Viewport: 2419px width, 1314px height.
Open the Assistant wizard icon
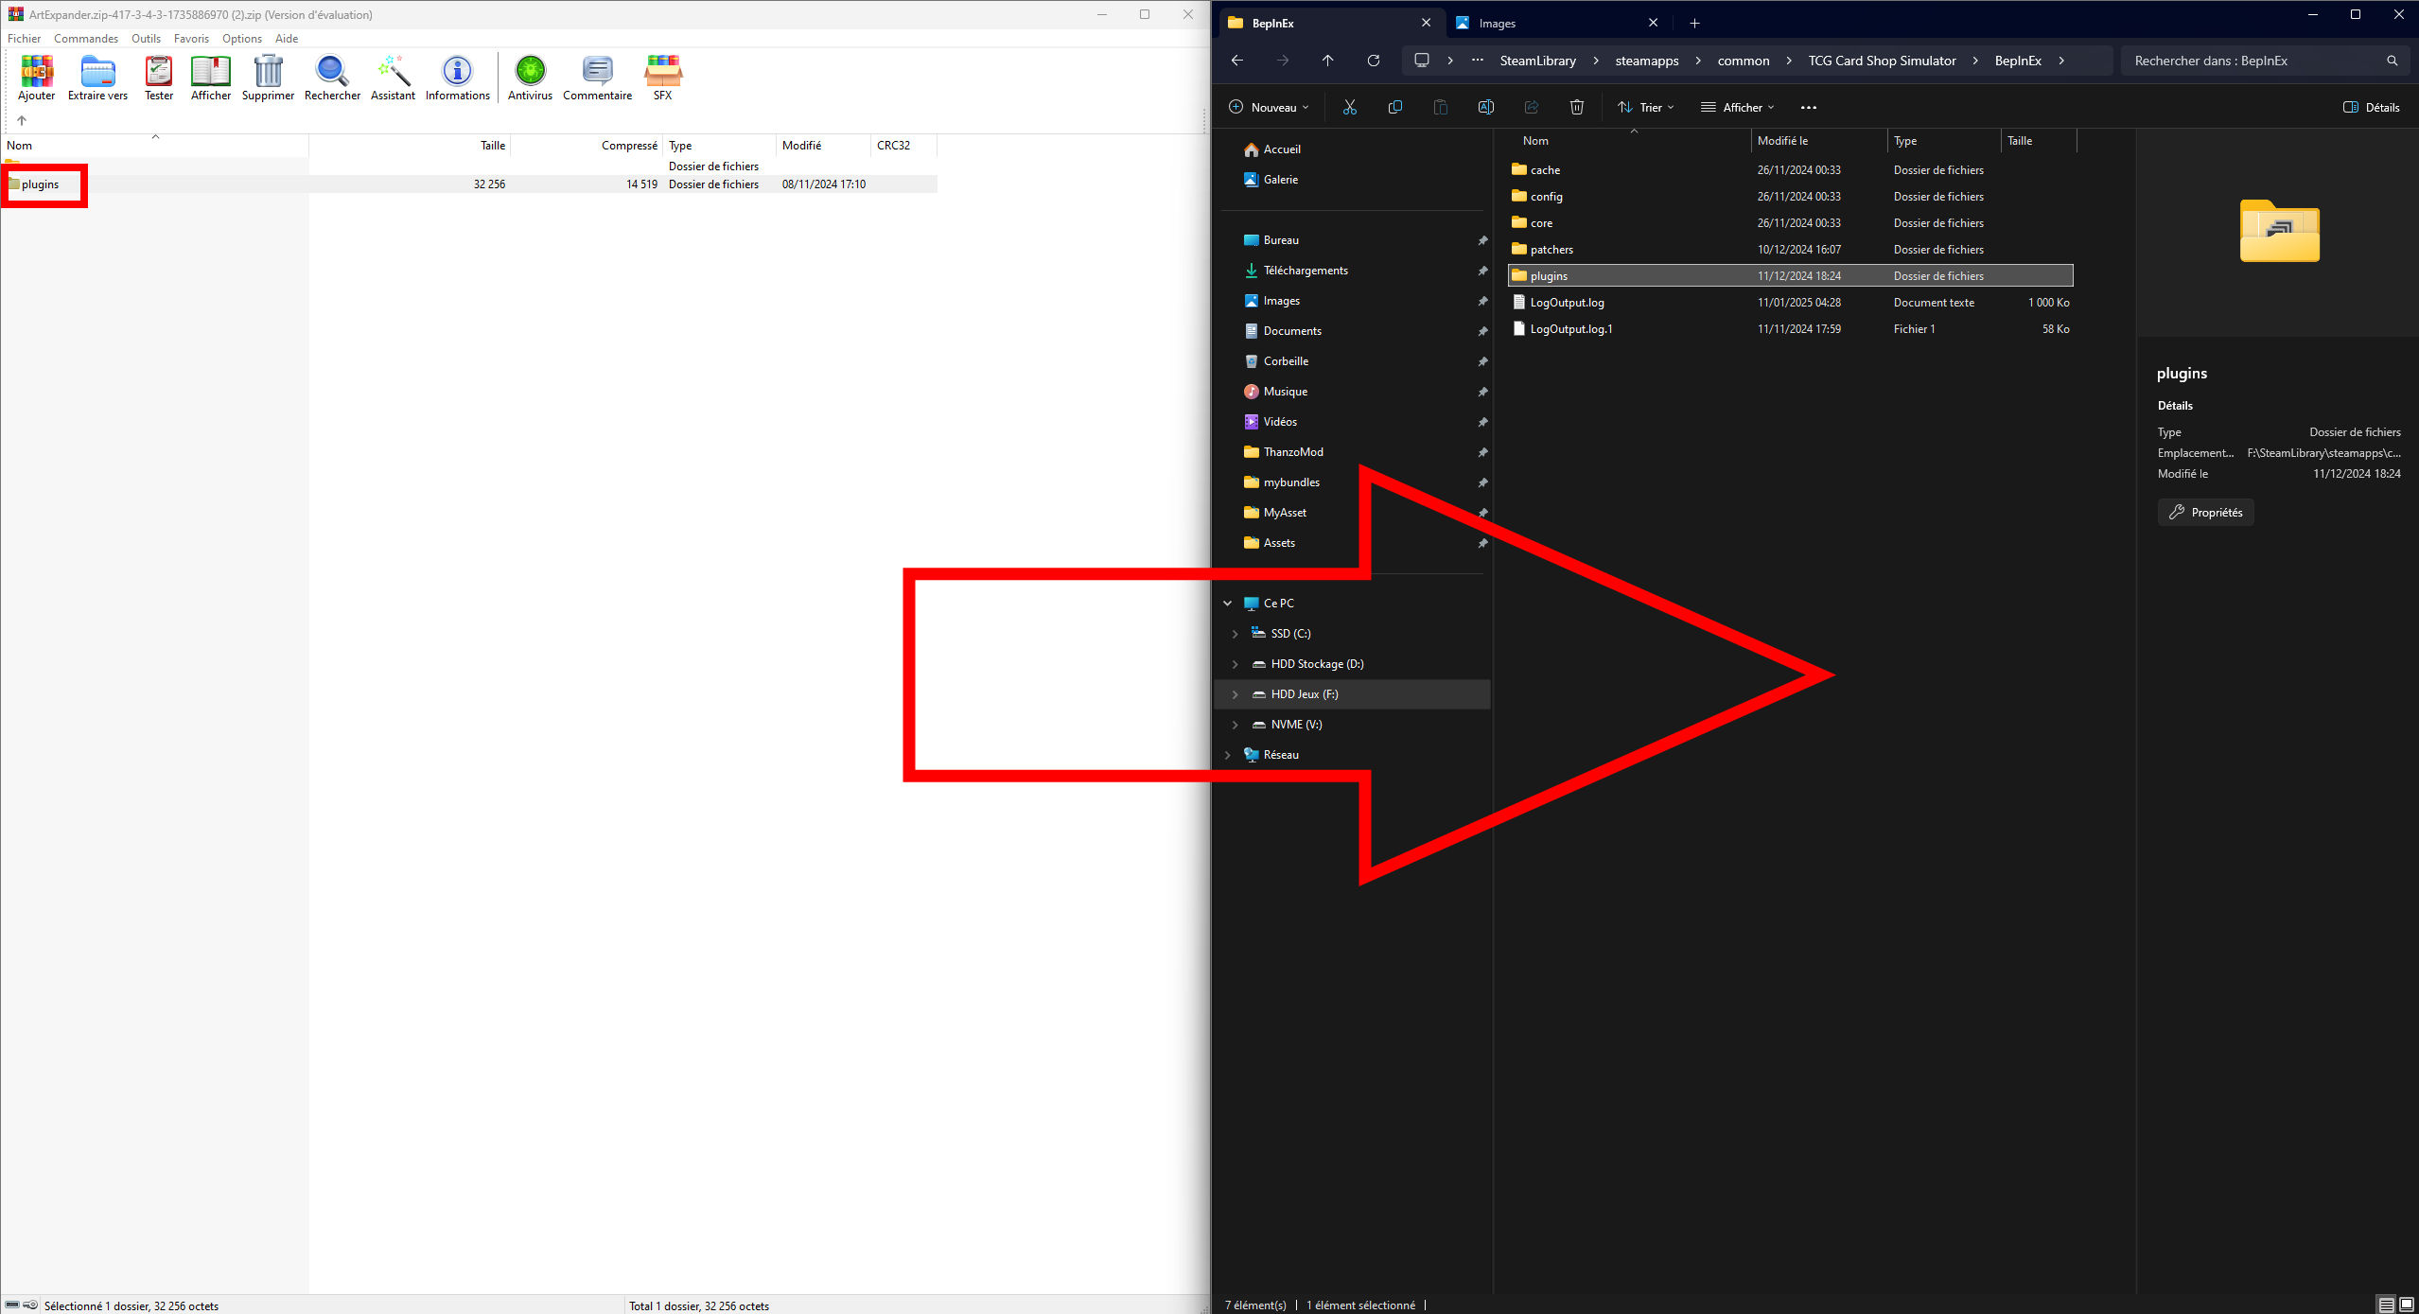pyautogui.click(x=393, y=72)
